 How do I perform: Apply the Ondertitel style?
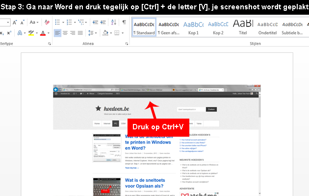pyautogui.click(x=267, y=27)
